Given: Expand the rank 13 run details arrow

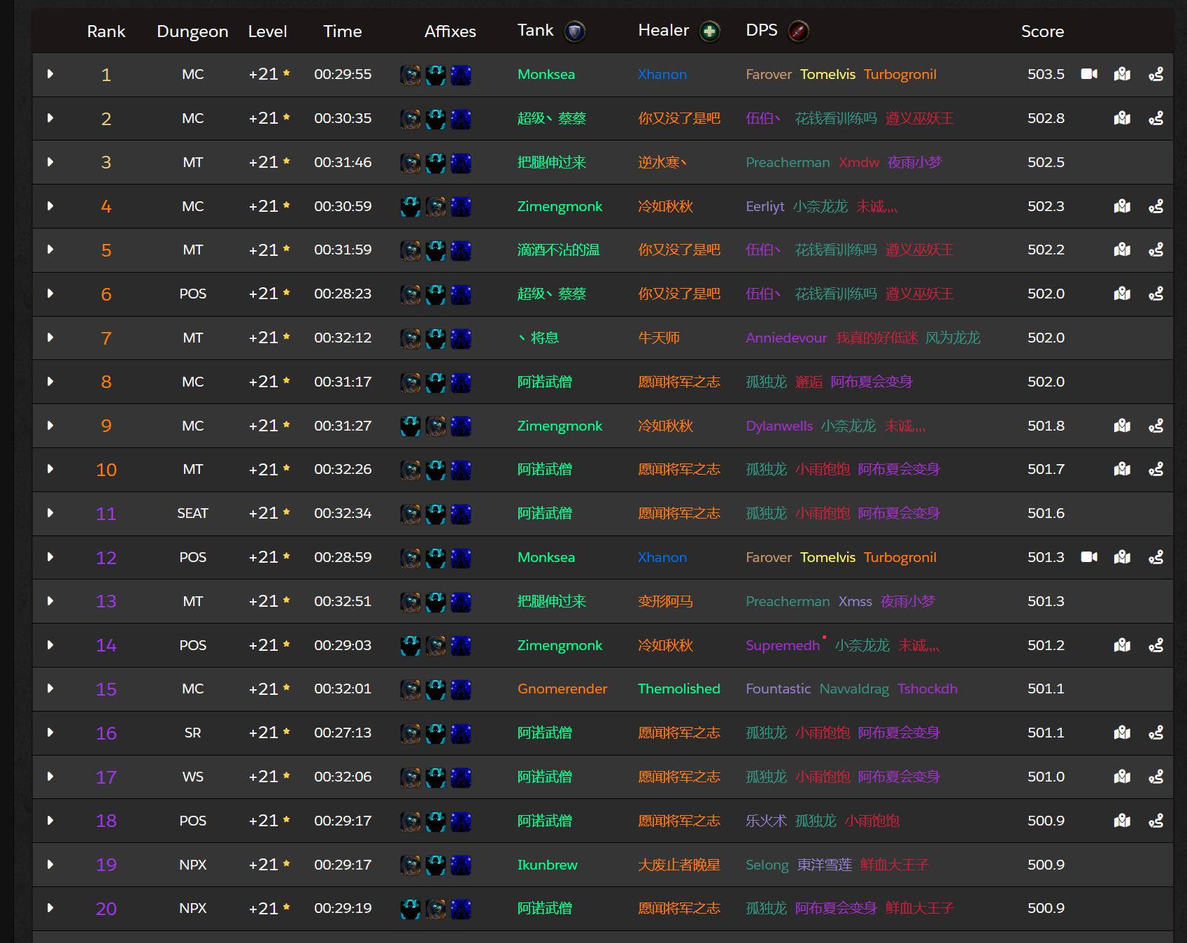Looking at the screenshot, I should tap(50, 601).
